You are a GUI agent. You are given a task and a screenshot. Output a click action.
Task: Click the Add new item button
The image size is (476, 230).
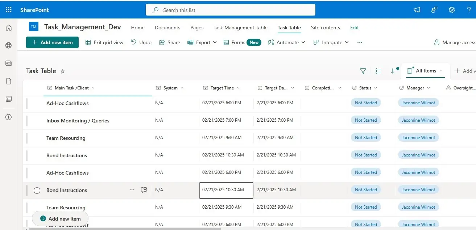click(x=52, y=42)
